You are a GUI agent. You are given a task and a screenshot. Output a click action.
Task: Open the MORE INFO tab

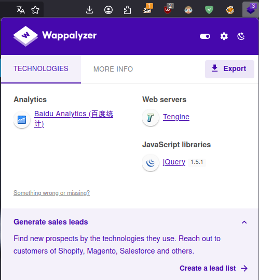(x=113, y=69)
